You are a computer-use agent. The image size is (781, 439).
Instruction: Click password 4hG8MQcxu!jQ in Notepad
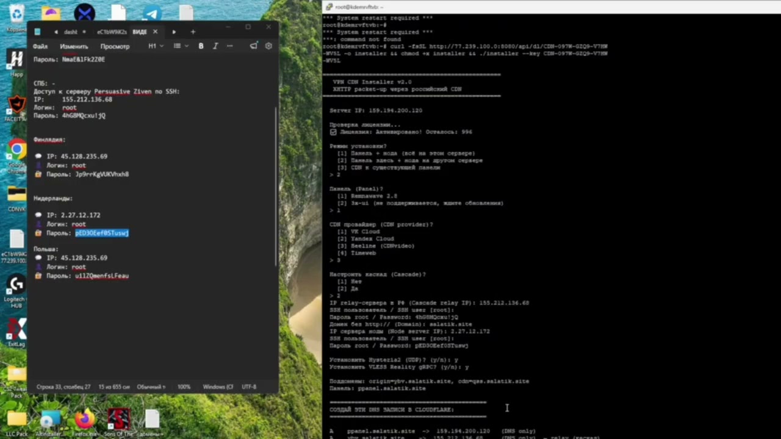[84, 116]
